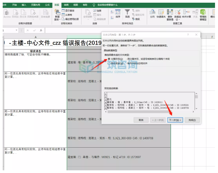Click Relationships (关系) icon
The width and height of the screenshot is (218, 173).
(x=195, y=14)
